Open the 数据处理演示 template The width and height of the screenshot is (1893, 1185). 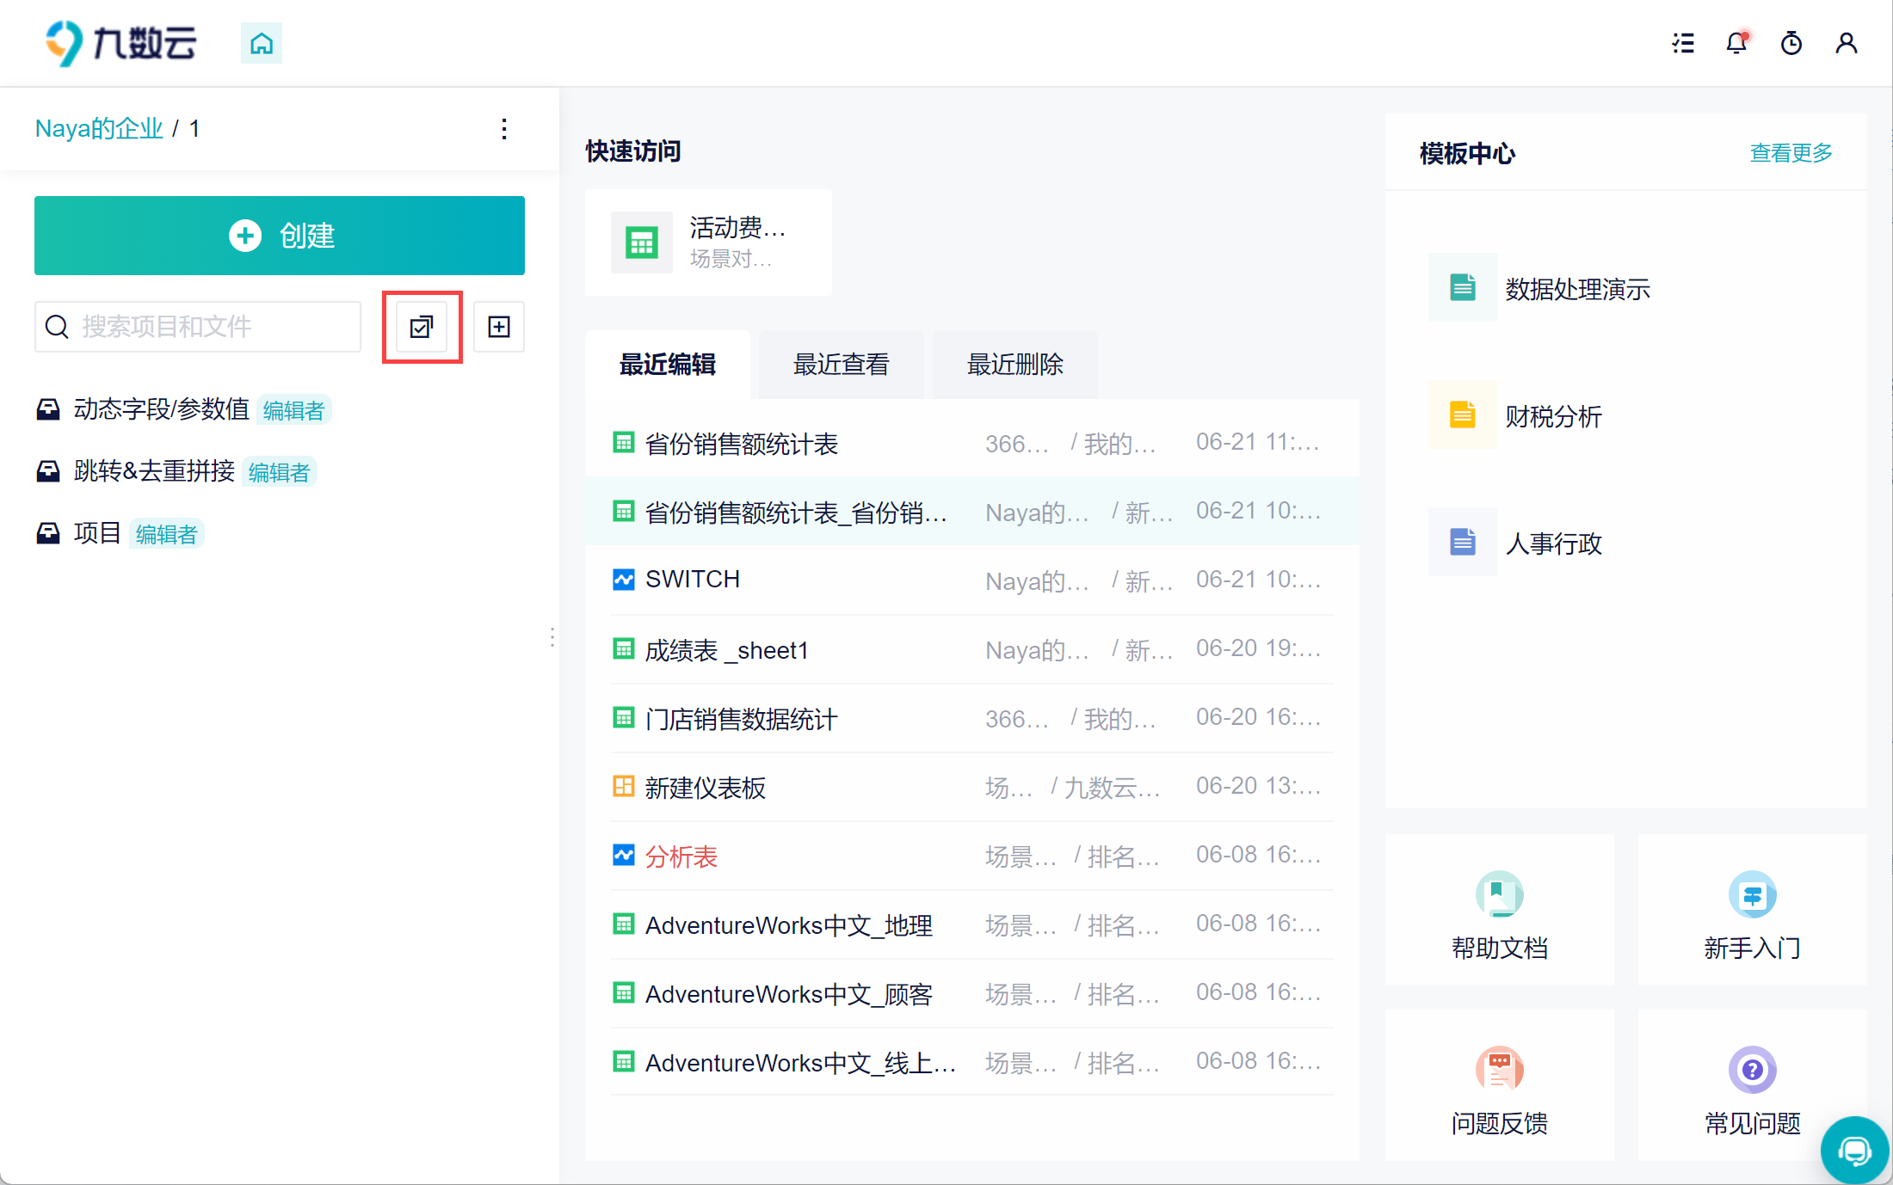[x=1576, y=289]
